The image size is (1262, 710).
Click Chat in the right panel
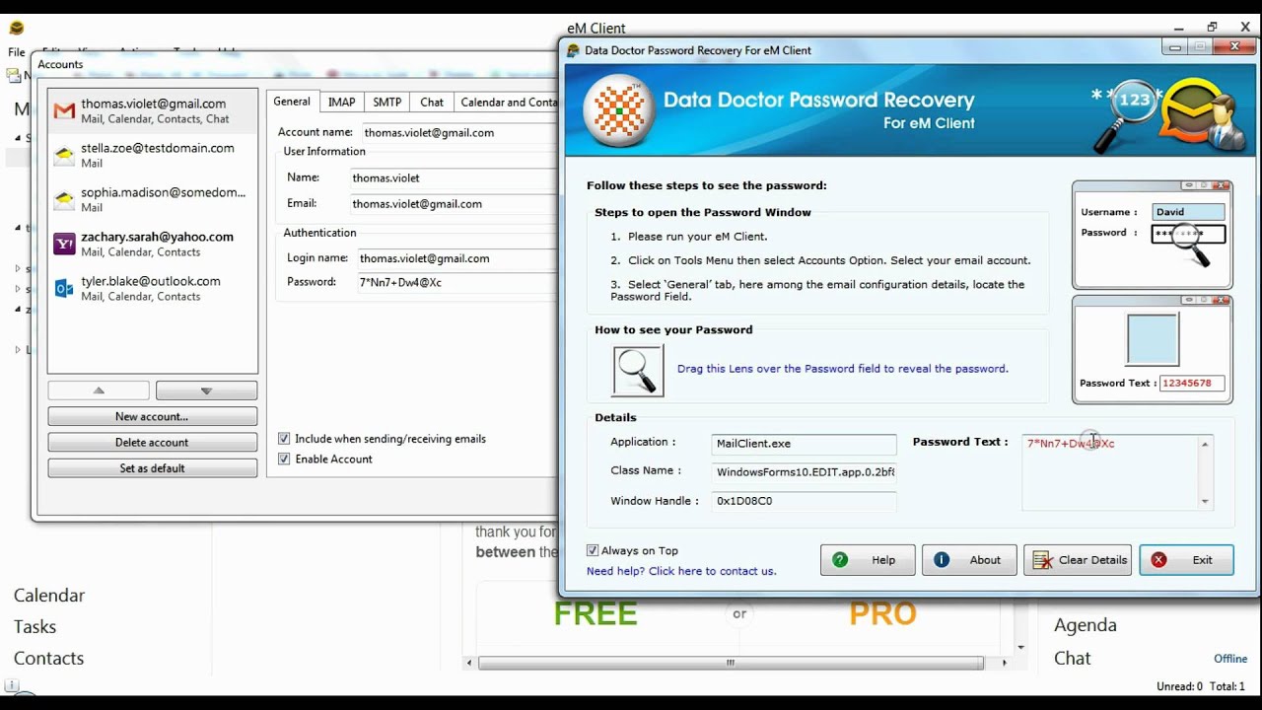1073,659
